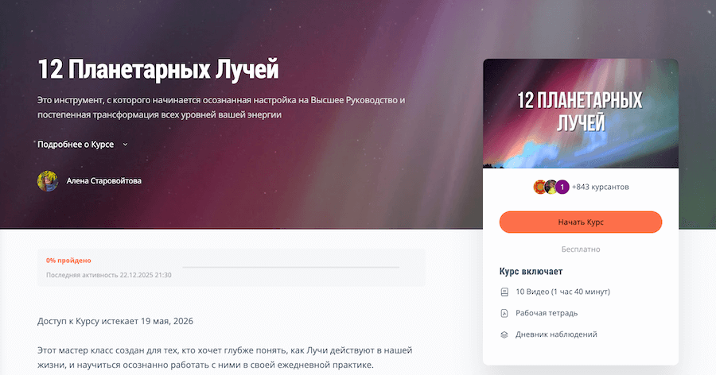
Task: Open the Подробнее о Курсе details text
Action: point(76,144)
